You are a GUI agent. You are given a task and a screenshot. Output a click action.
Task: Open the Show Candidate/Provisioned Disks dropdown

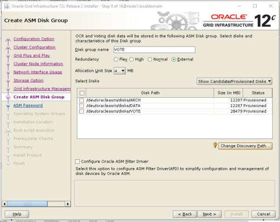point(234,81)
